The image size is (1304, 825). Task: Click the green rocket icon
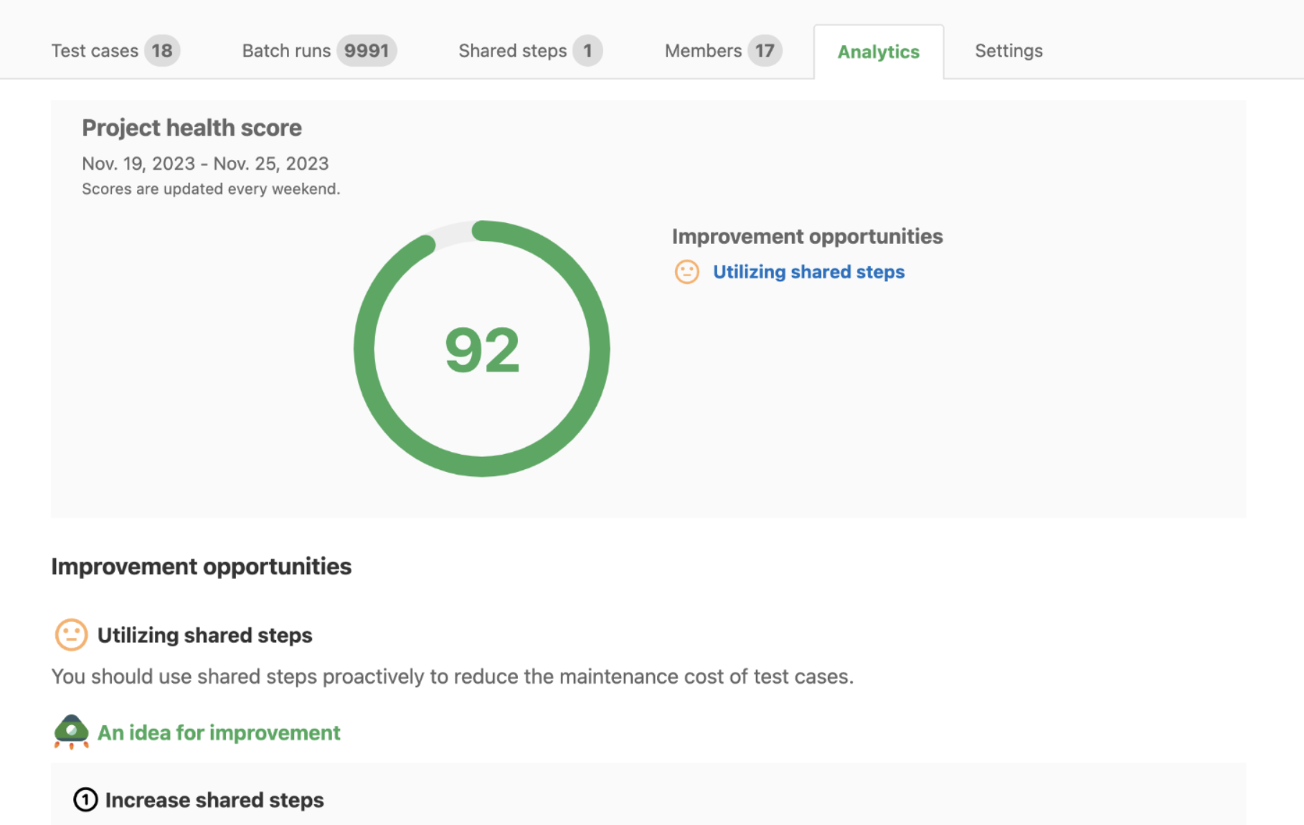[71, 732]
